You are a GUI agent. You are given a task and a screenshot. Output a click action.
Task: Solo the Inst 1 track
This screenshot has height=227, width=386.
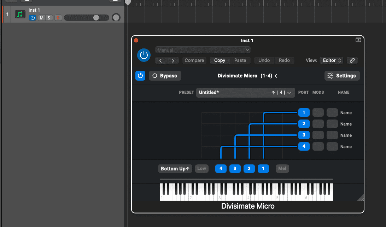49,18
